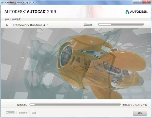Click the 'Autodesk® AutoCAD® 2019' window title
The width and height of the screenshot is (152, 118).
tap(19, 3)
